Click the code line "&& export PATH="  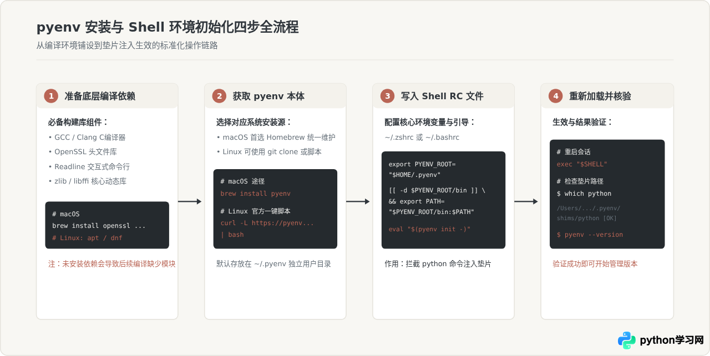coord(417,201)
